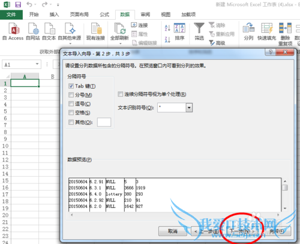This screenshot has width=300, height=244.
Task: Open the 自其他来源 data sources menu
Action: 70,33
